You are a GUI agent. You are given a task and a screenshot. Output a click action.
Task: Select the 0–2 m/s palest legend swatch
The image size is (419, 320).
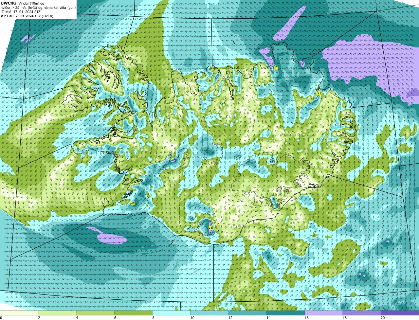(19, 313)
